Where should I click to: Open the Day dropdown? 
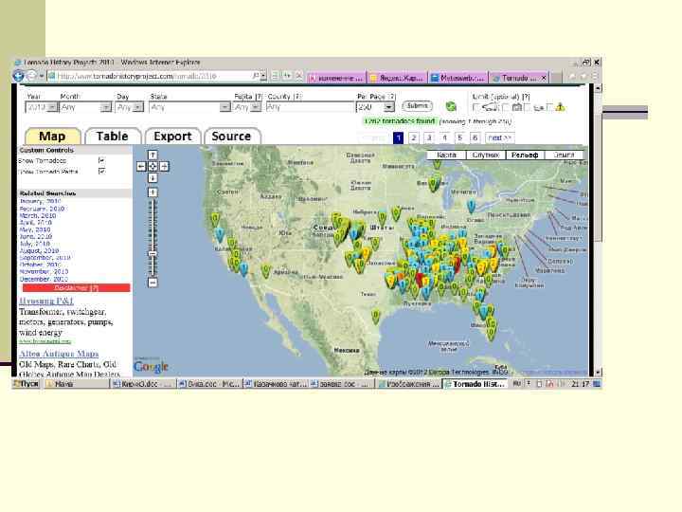point(130,107)
